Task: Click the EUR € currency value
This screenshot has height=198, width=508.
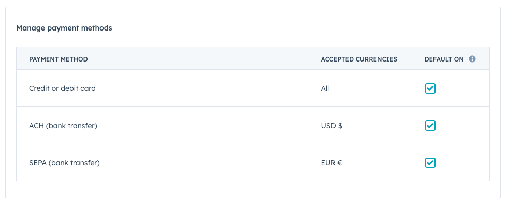Action: click(331, 163)
